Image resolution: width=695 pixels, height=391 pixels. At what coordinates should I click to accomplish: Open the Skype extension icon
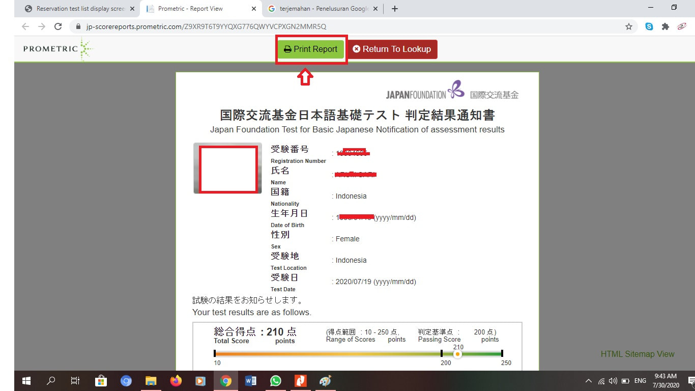(649, 26)
